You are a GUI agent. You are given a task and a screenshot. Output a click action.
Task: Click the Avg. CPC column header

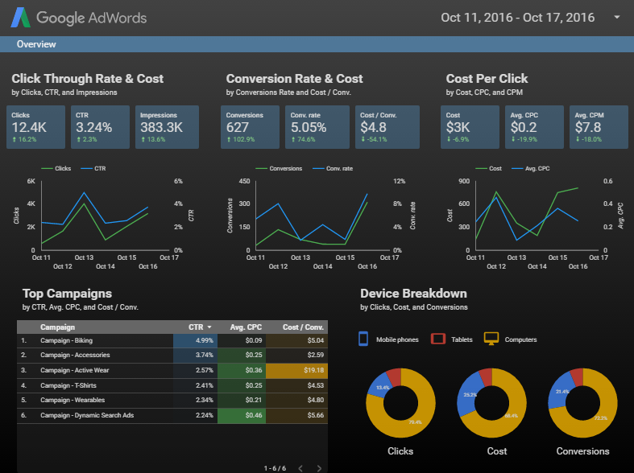click(x=246, y=327)
